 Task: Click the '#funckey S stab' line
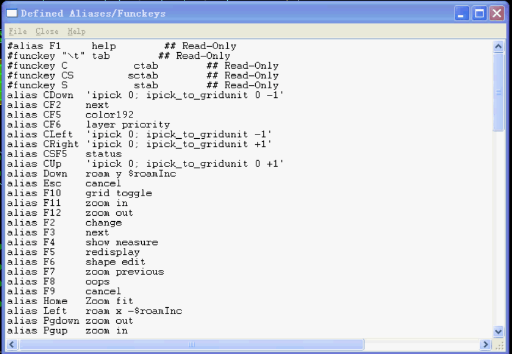(143, 85)
